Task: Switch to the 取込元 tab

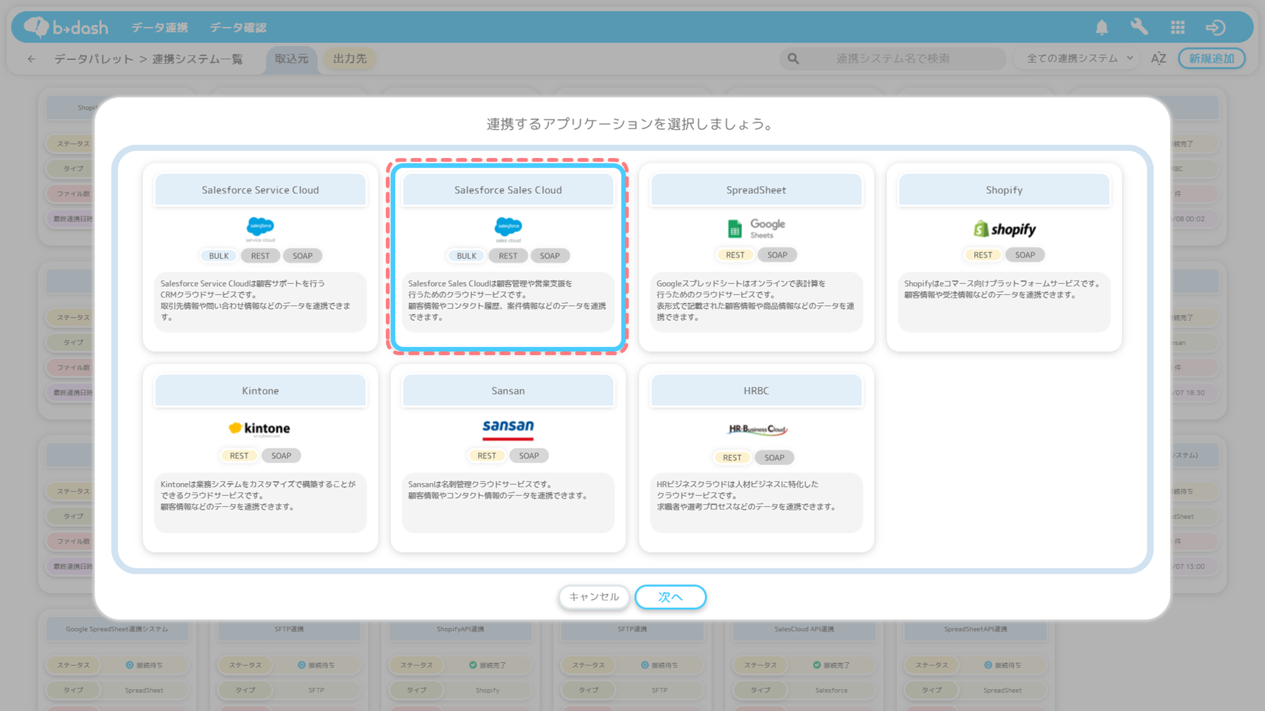Action: coord(292,59)
